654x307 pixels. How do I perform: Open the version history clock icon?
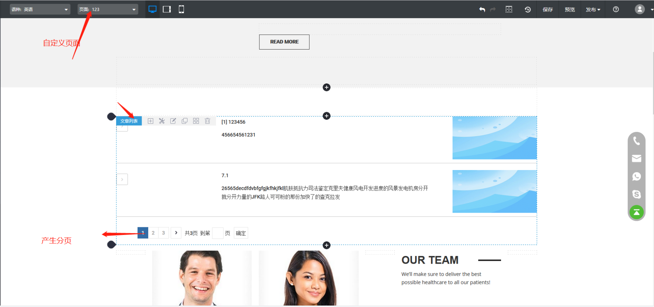pyautogui.click(x=527, y=9)
